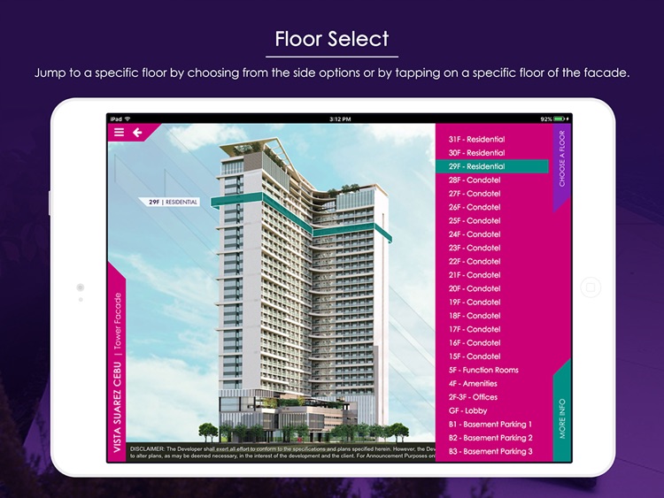Choose 24F - Condotel from list
The height and width of the screenshot is (498, 664).
click(x=475, y=234)
